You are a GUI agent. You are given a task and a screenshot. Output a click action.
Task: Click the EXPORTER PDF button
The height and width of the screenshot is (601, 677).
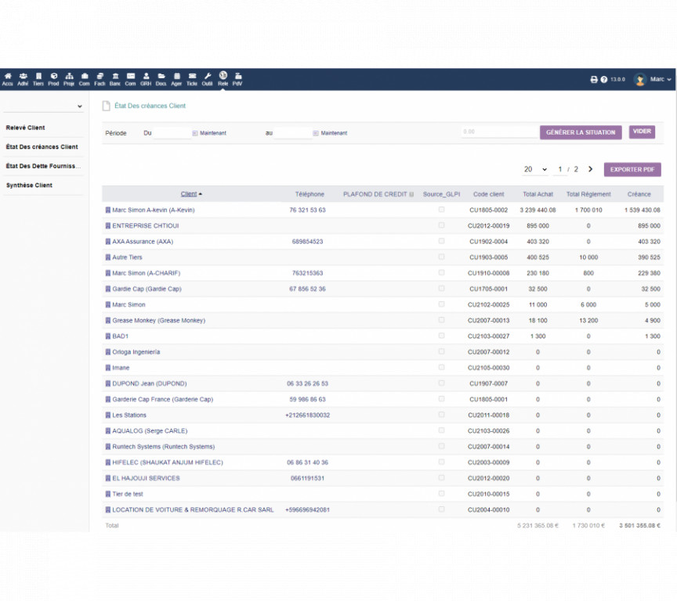[632, 169]
